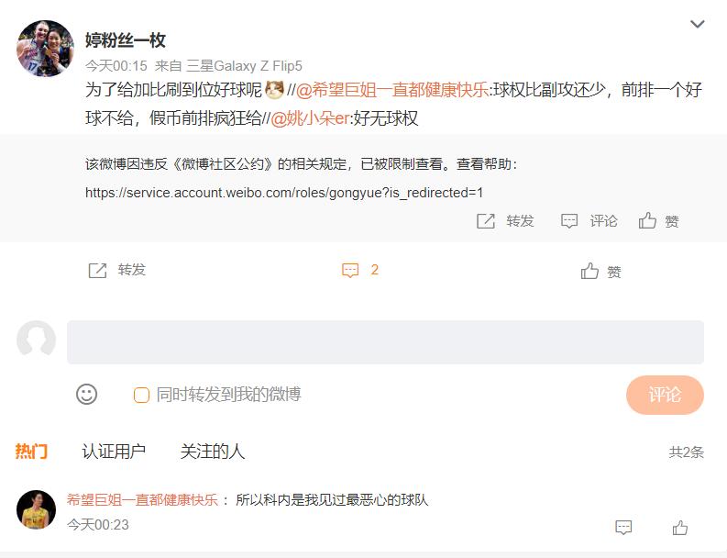Click the orange 评论 submit button
The width and height of the screenshot is (727, 558).
665,395
